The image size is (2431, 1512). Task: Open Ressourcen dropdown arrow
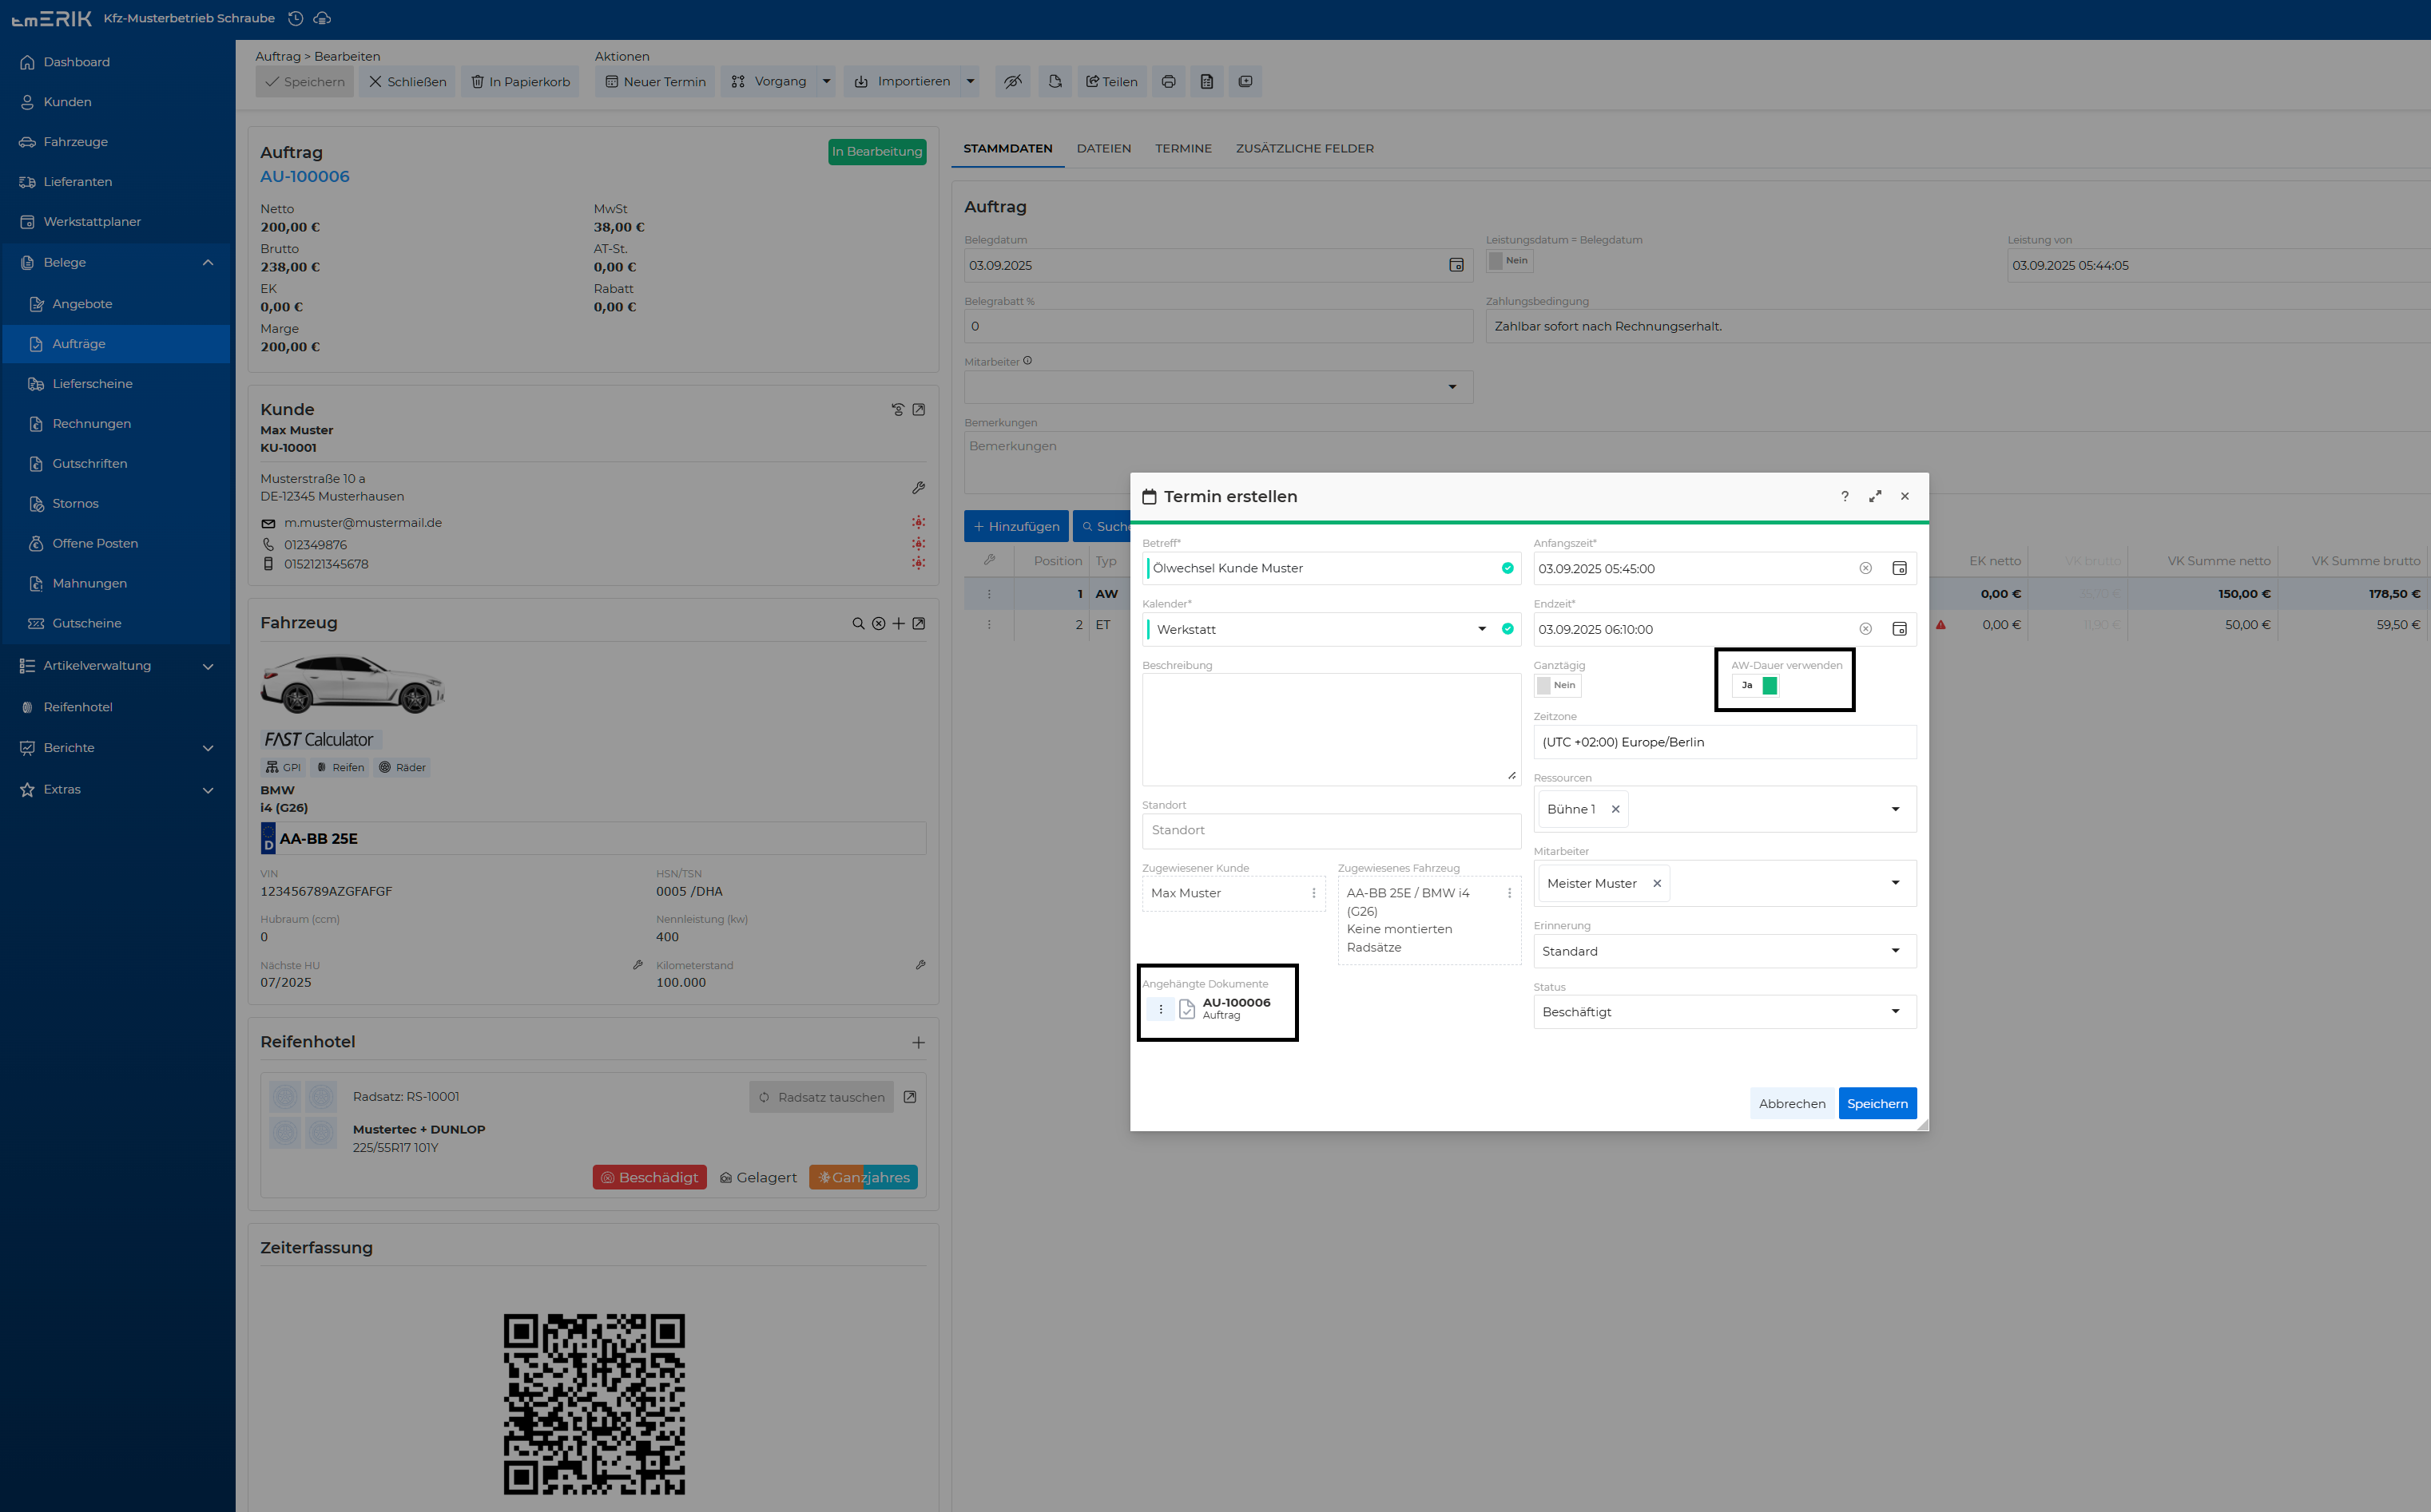pyautogui.click(x=1895, y=810)
